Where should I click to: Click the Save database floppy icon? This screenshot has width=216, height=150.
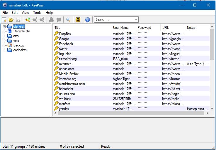(18, 20)
